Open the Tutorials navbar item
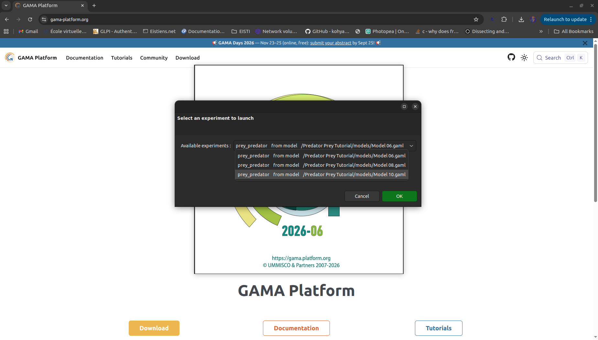598x340 pixels. (x=122, y=58)
